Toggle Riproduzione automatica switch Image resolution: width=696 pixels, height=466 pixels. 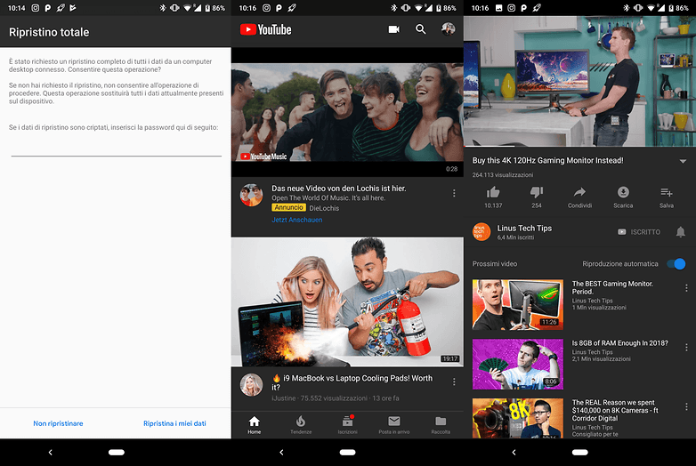[676, 264]
